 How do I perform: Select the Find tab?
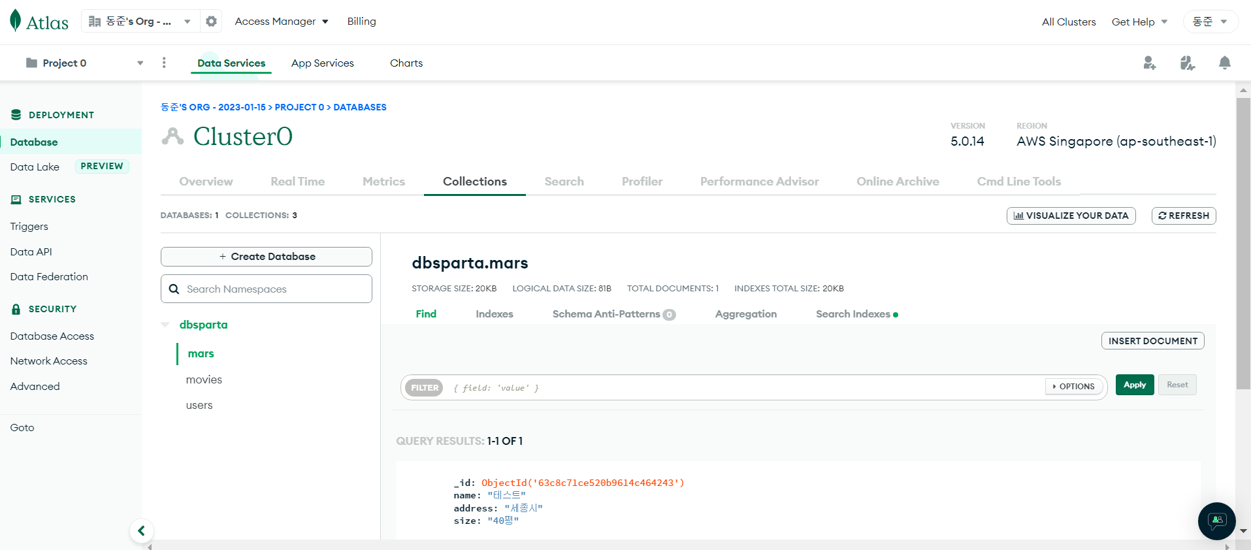click(x=426, y=314)
